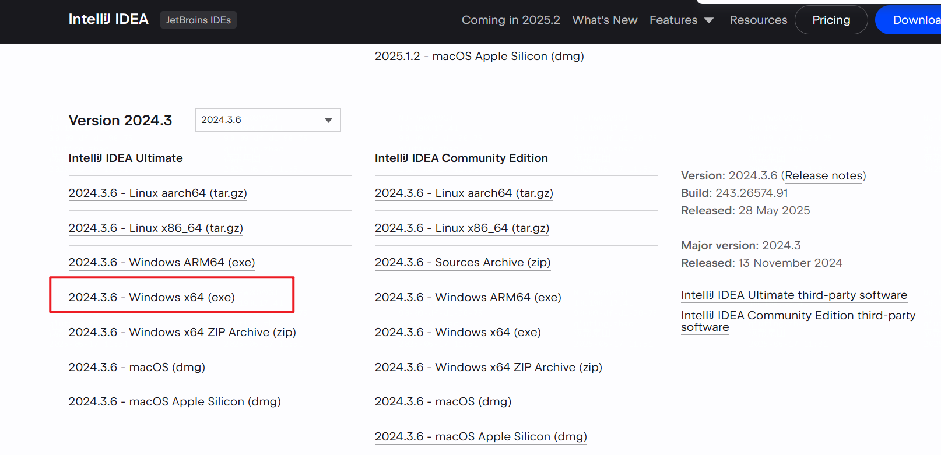Open Community Edition third-party software link
Image resolution: width=941 pixels, height=455 pixels.
coord(798,321)
